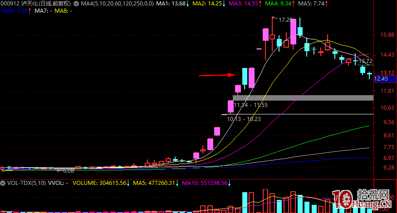Screen dimensions: 397x213
Task: Click the MA4(5,10,20,60,120,250,0,0) indicator label
Action: tap(117, 4)
